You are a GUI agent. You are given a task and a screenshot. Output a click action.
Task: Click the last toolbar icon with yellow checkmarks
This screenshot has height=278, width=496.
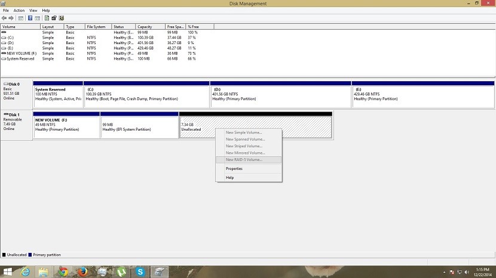[x=62, y=18]
